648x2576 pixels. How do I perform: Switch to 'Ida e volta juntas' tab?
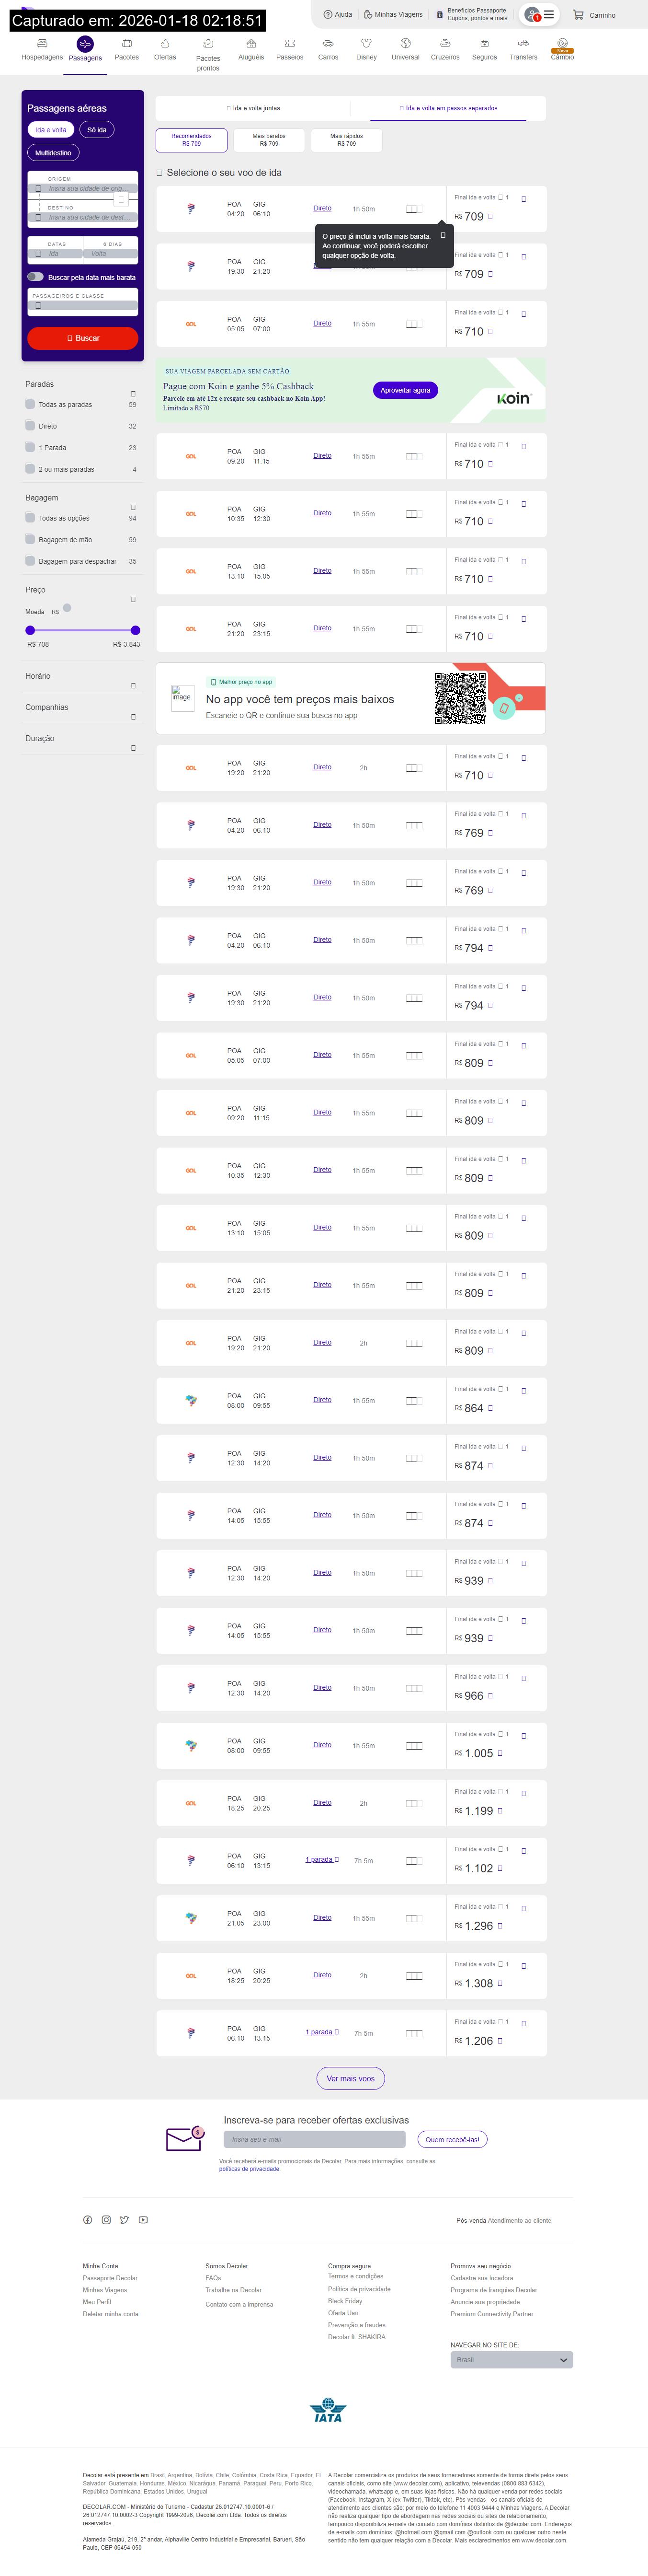coord(254,108)
